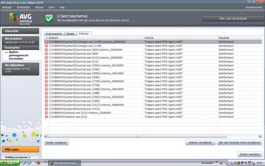Click the sort arrow in Bestand column header
Image resolution: width=265 pixels, height=166 pixels.
pos(47,38)
